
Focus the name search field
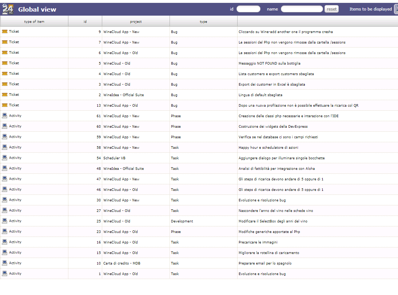tap(302, 9)
